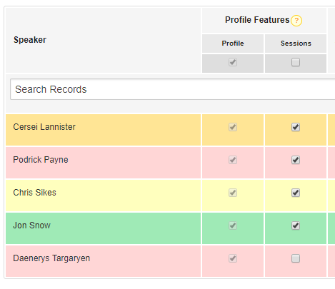The height and width of the screenshot is (289, 335).
Task: Uncheck Sessions for Chris Sikes
Action: (296, 193)
